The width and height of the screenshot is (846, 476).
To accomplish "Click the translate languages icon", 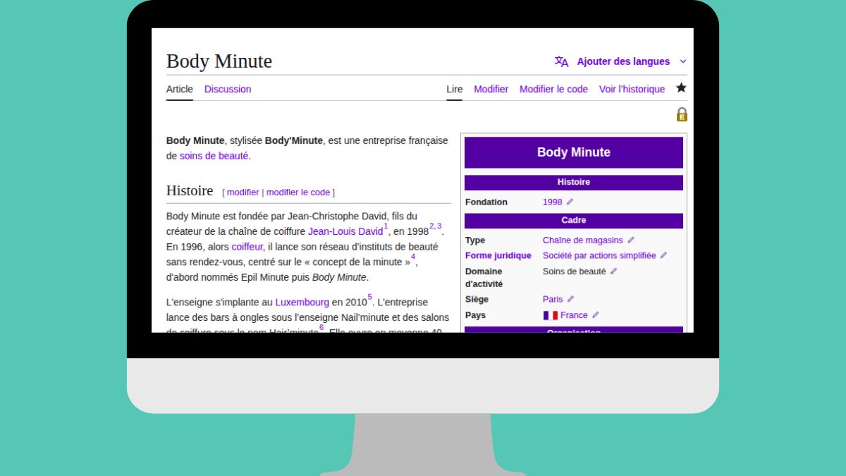I will pyautogui.click(x=561, y=61).
